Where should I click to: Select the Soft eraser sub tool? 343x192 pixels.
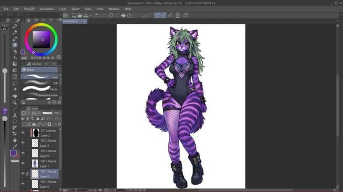click(x=39, y=83)
